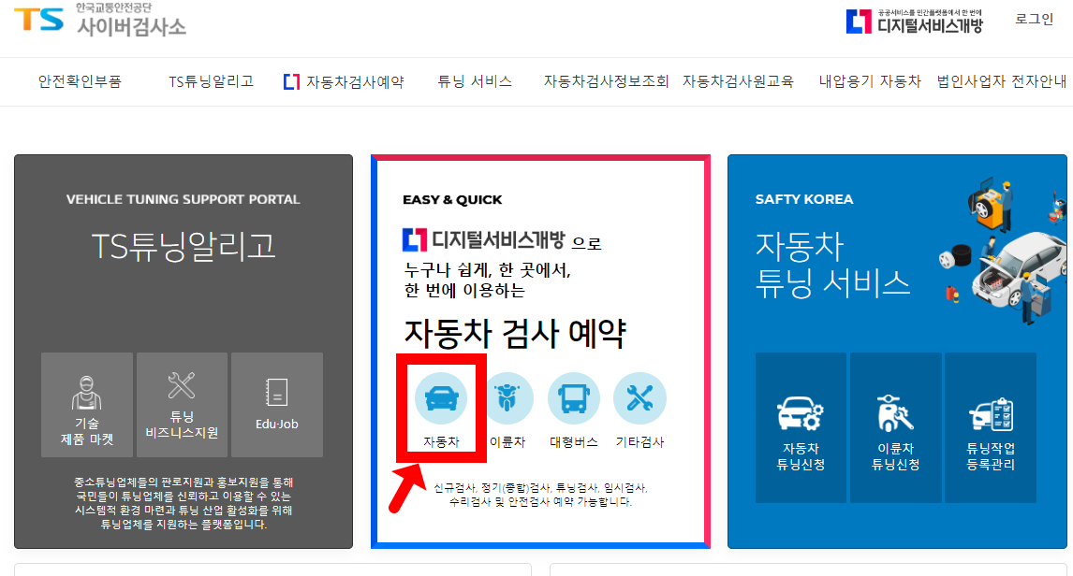This screenshot has width=1073, height=576.
Task: Click the TS 사이버검사소 logo
Action: point(100,20)
